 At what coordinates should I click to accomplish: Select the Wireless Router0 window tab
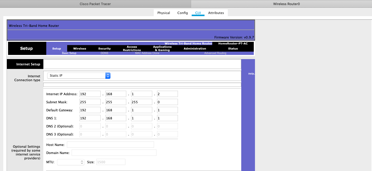[x=282, y=4]
